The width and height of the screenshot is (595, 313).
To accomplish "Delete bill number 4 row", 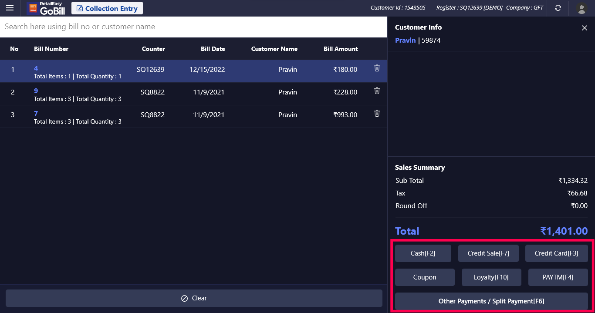I will 377,68.
